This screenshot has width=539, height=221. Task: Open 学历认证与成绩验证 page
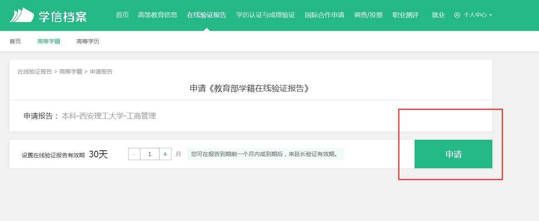coord(266,15)
